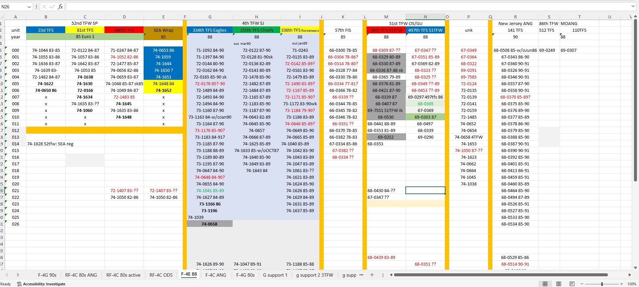Click the formula bar Cancel icon
The height and width of the screenshot is (287, 639).
click(x=44, y=7)
